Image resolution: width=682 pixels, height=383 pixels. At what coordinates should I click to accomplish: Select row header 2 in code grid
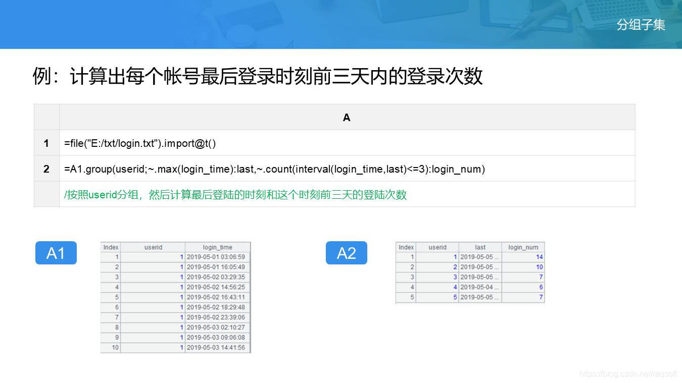click(46, 169)
